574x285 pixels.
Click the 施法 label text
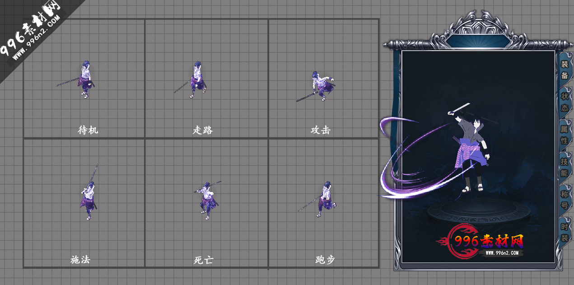click(x=80, y=260)
